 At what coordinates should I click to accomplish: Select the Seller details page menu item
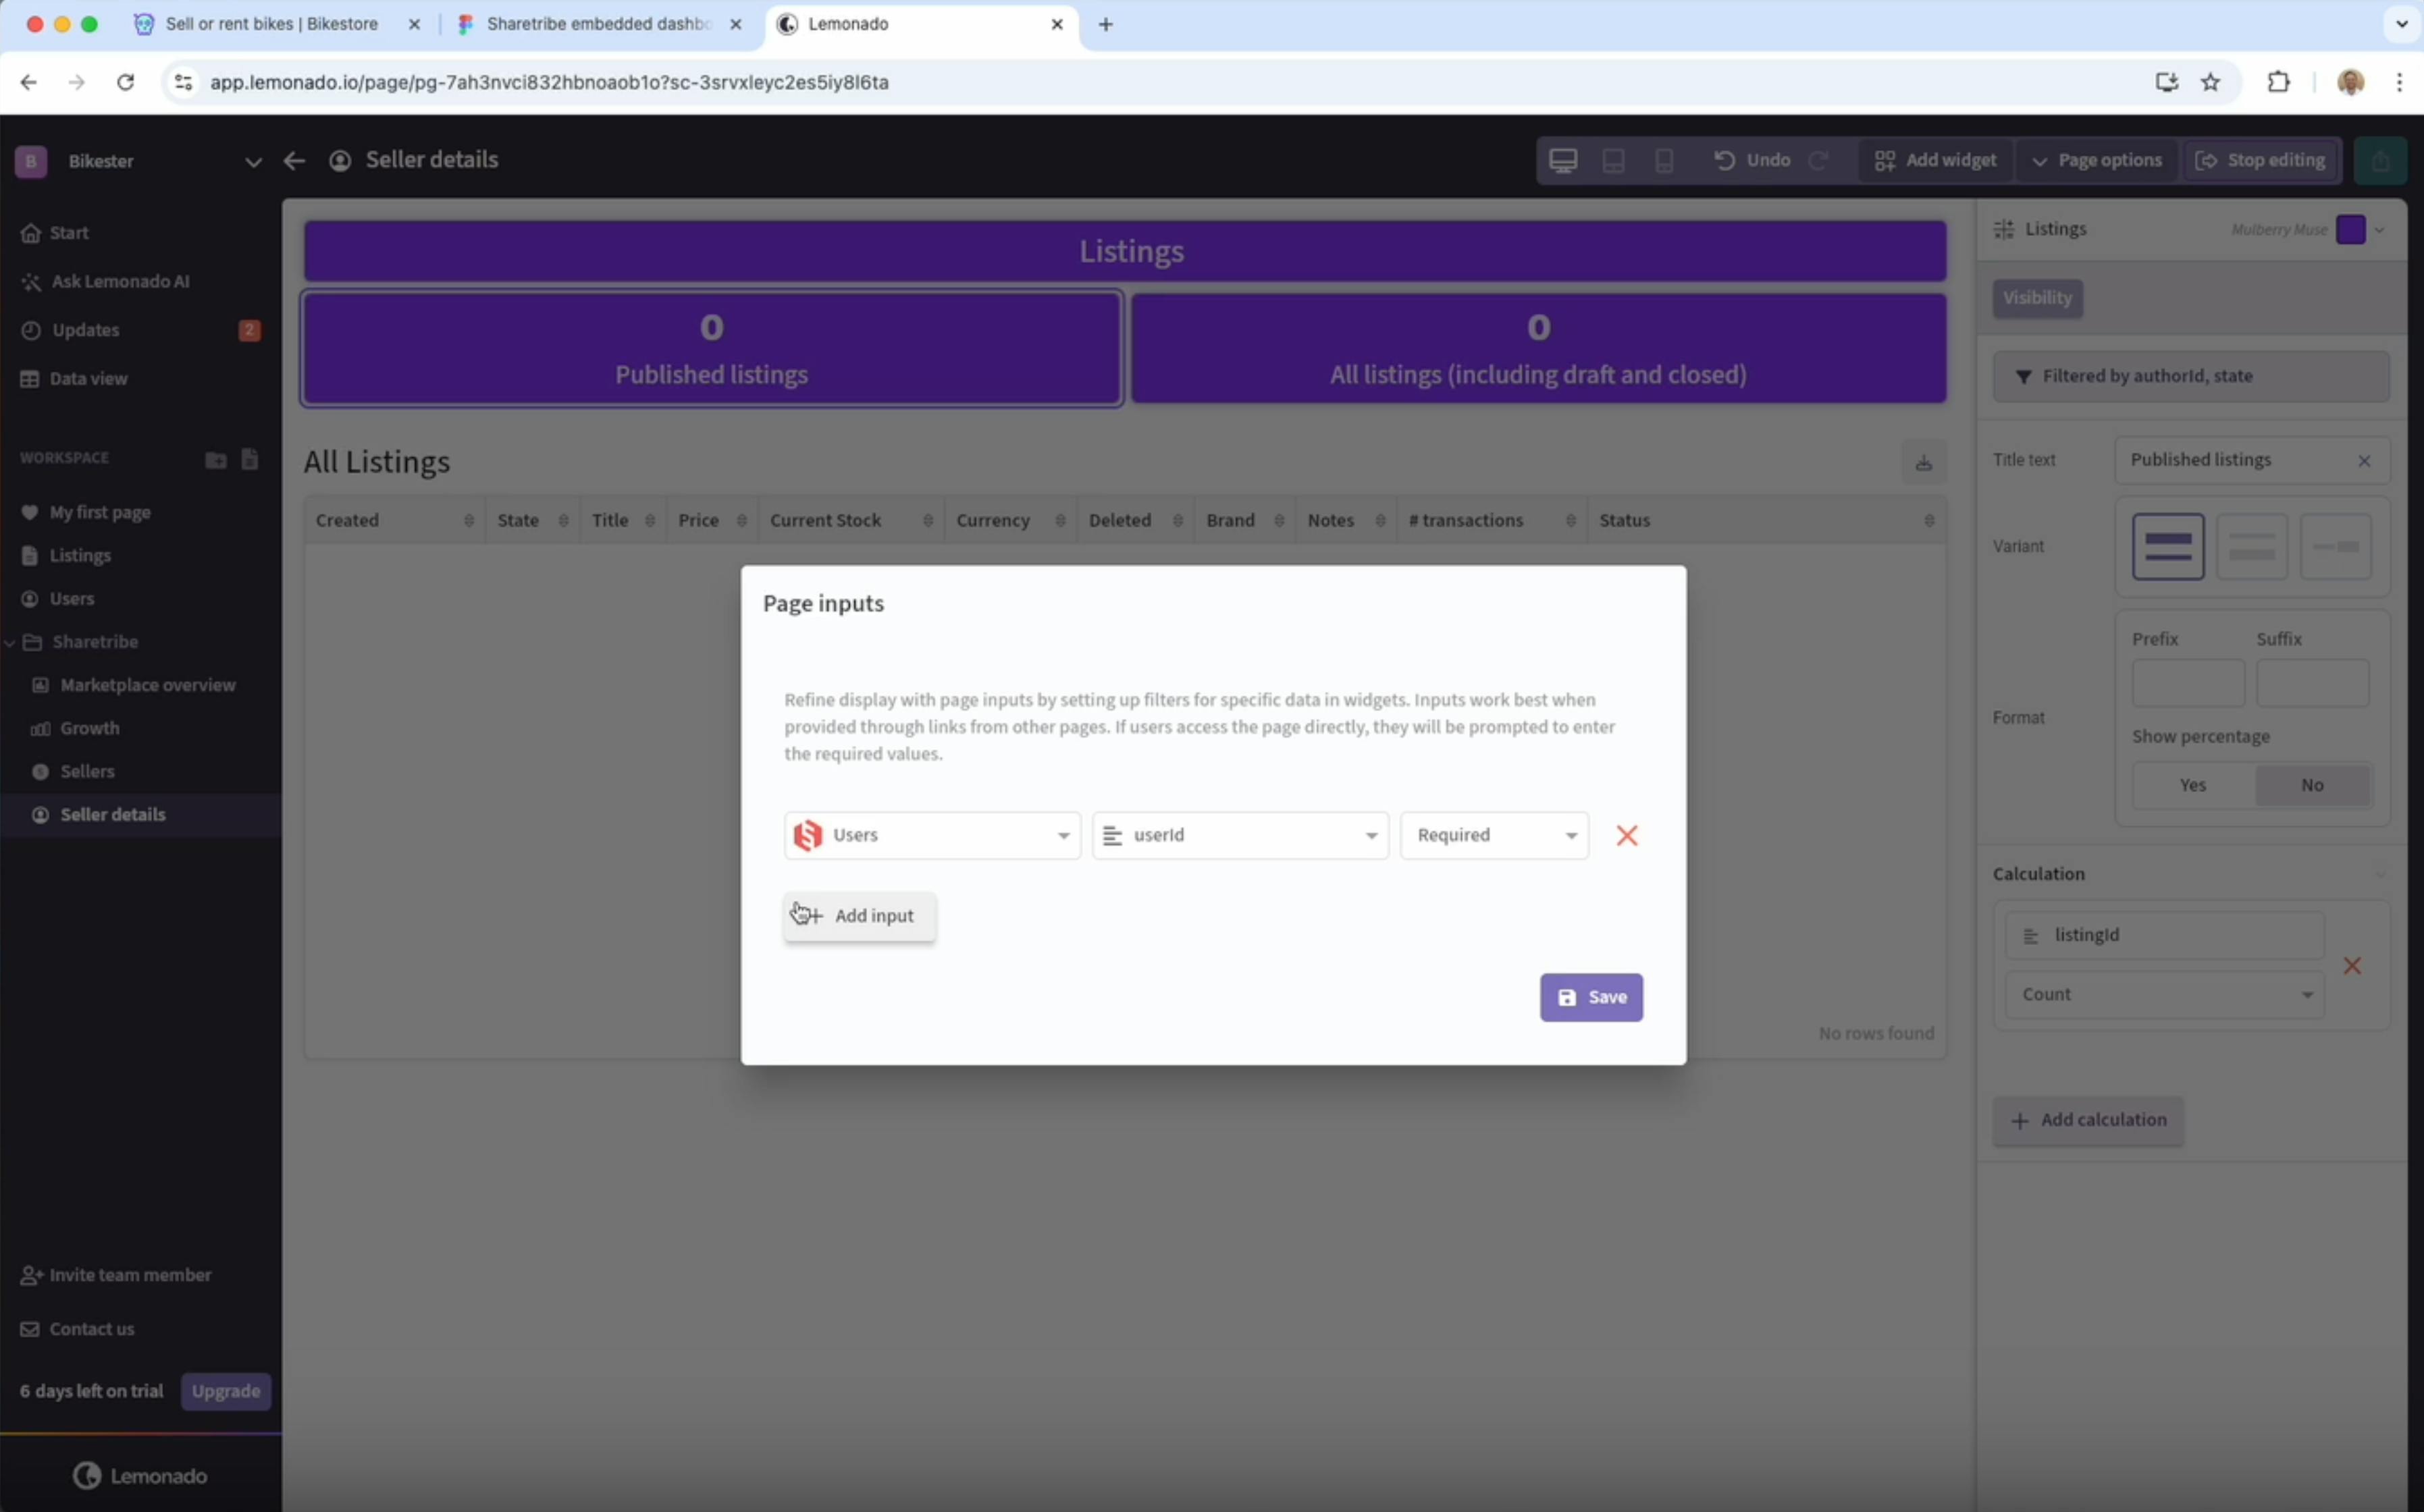click(111, 813)
